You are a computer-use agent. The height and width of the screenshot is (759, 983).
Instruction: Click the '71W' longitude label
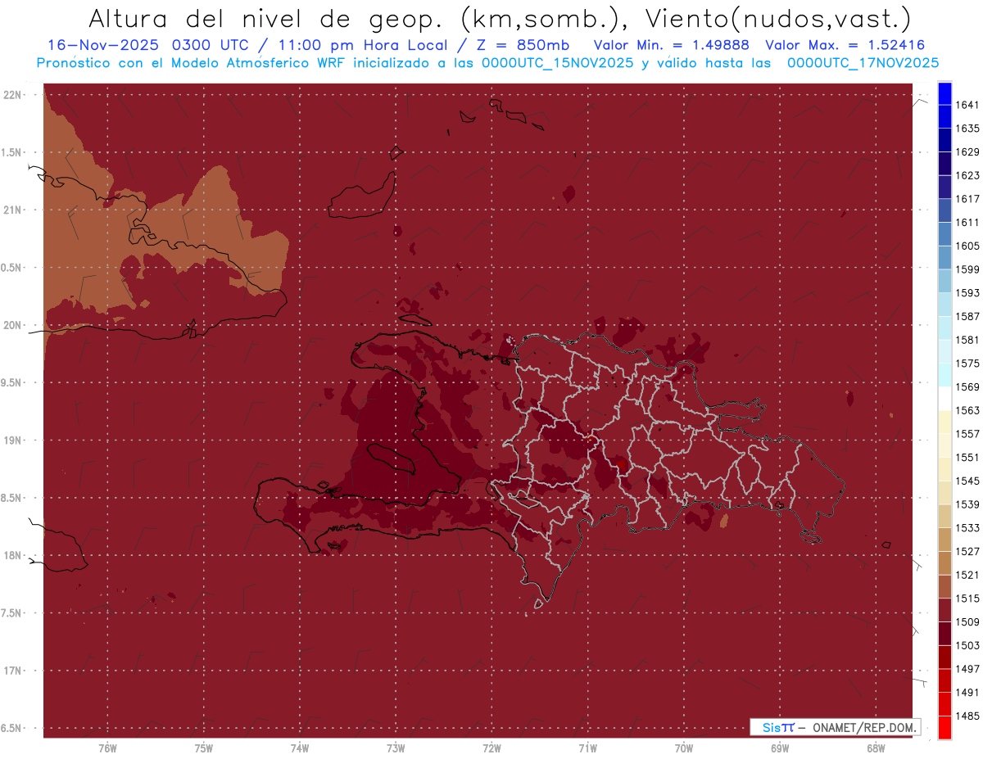click(x=587, y=748)
